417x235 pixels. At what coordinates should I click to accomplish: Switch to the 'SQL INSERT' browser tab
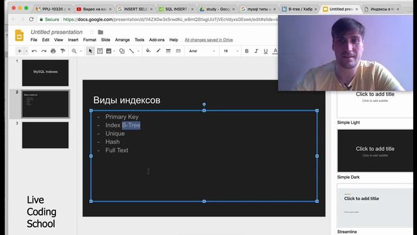click(176, 9)
